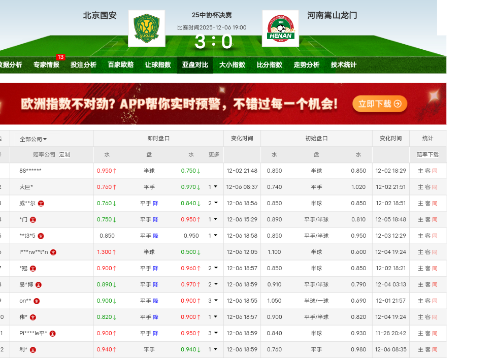Click the 定制 link beside 赔率公司

point(64,155)
